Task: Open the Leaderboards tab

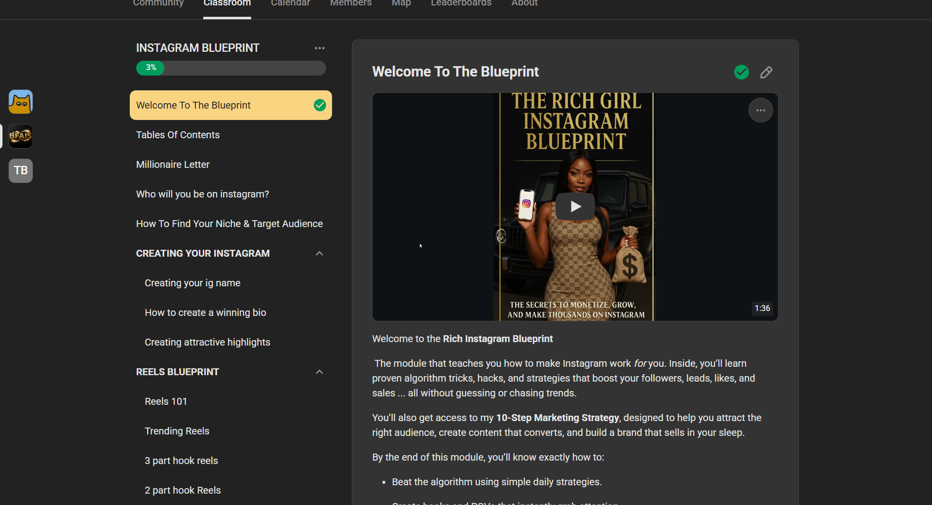Action: point(461,3)
